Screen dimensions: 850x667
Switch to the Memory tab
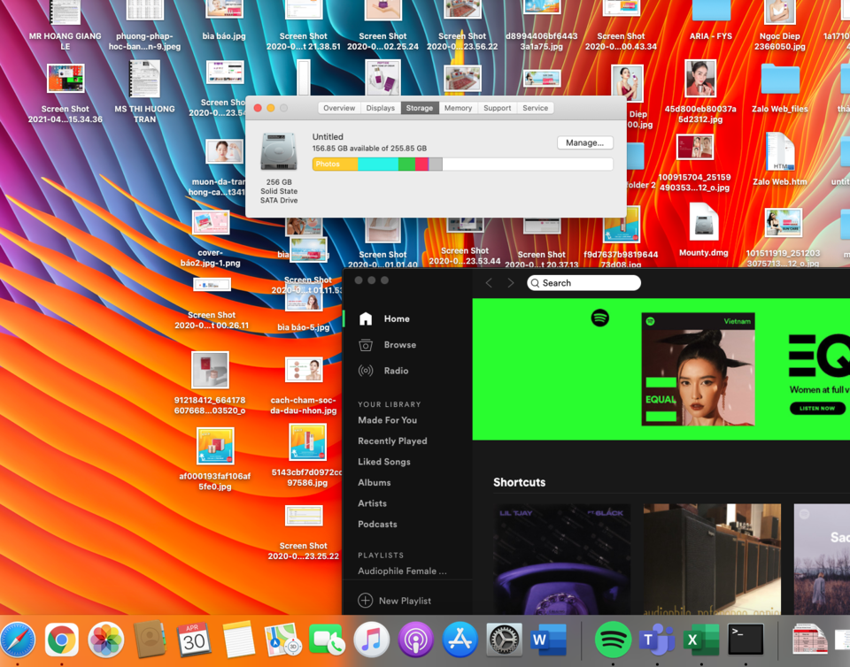[x=458, y=108]
